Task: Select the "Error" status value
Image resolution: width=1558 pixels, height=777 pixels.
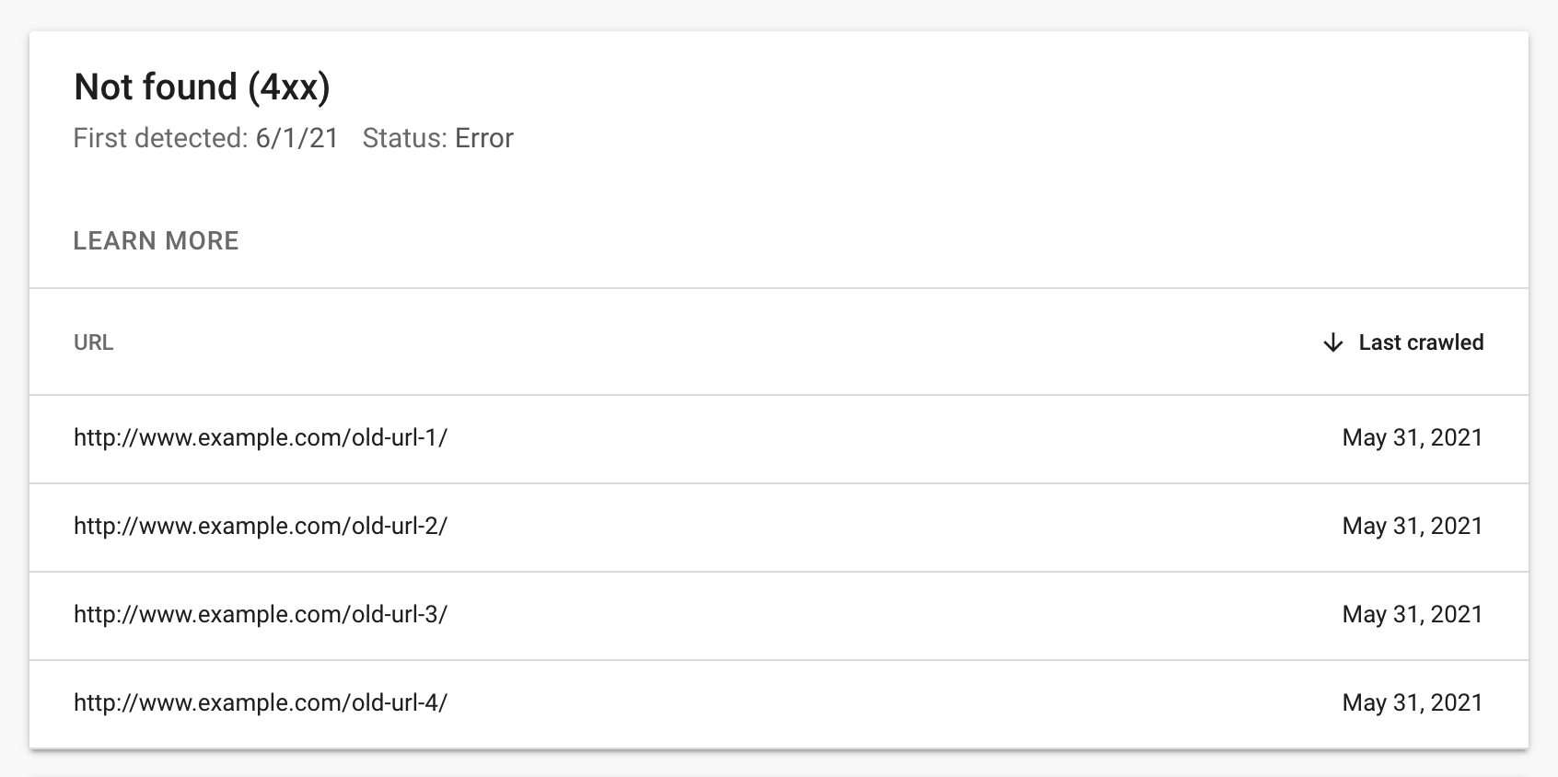Action: tap(484, 138)
